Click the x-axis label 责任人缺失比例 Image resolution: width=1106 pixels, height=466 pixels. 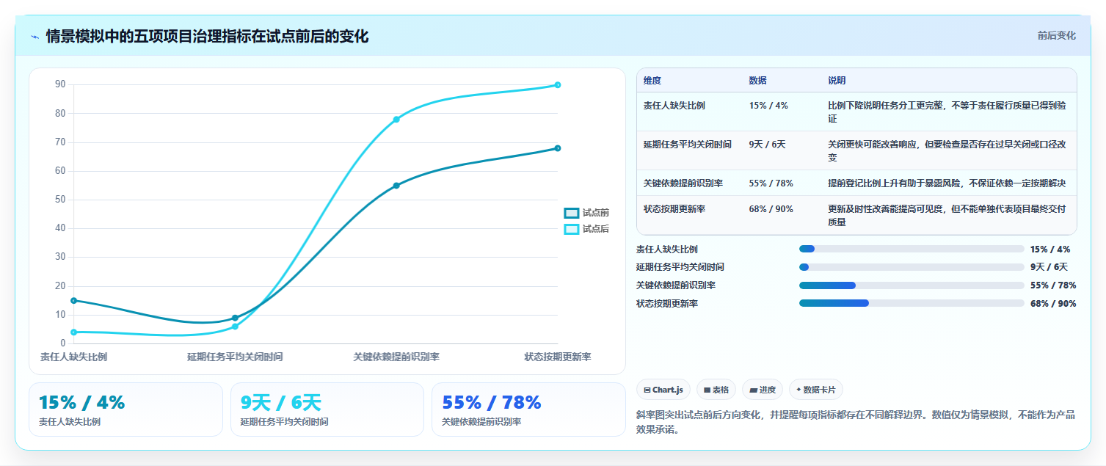[x=73, y=357]
